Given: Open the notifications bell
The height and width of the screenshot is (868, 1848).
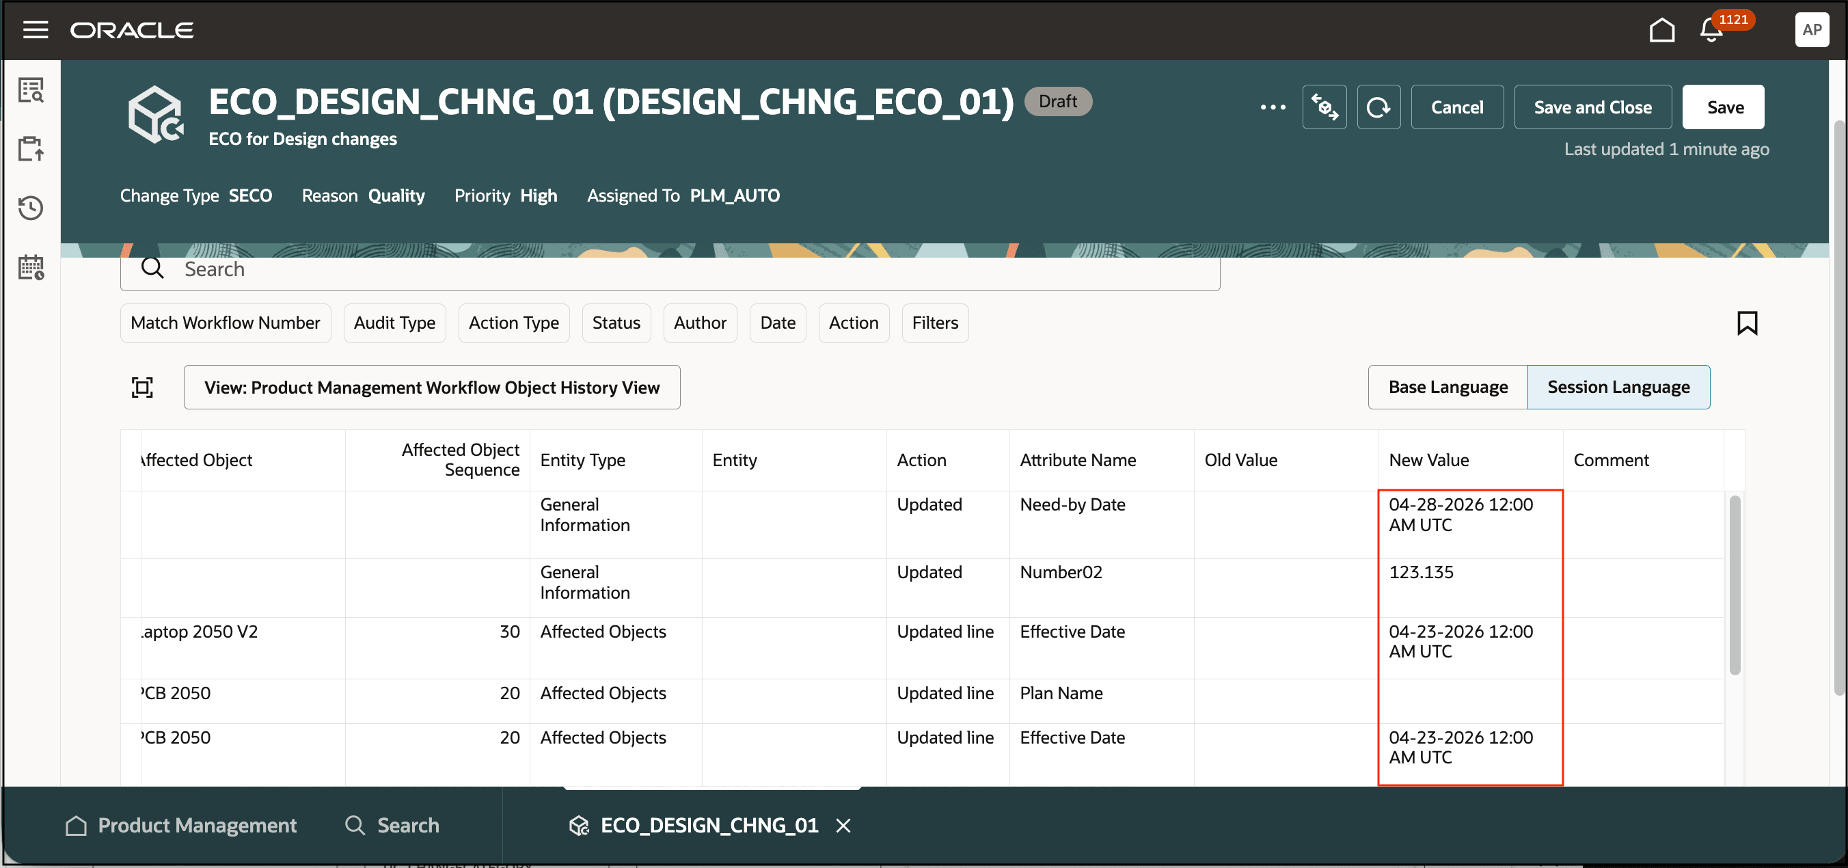Looking at the screenshot, I should (1711, 30).
